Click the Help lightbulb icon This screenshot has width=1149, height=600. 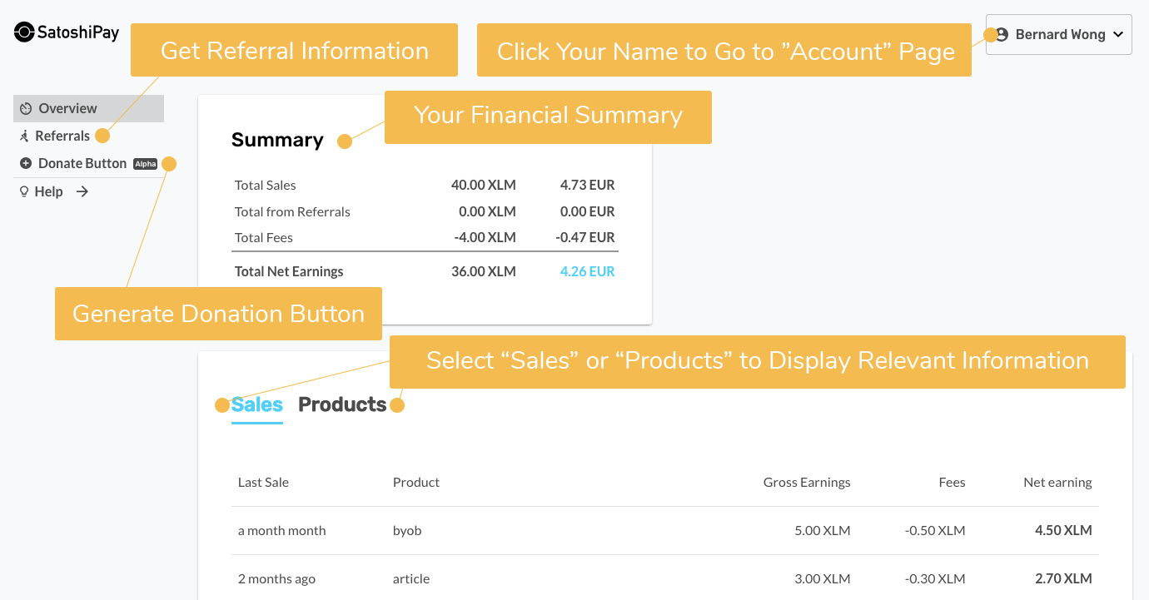24,192
